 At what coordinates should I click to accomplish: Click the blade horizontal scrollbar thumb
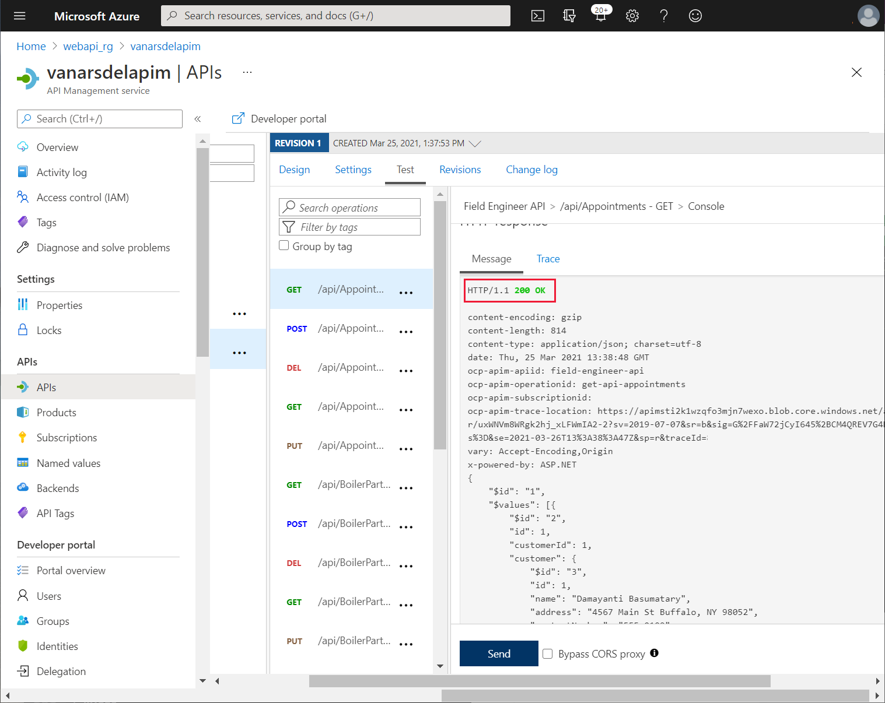tap(540, 681)
